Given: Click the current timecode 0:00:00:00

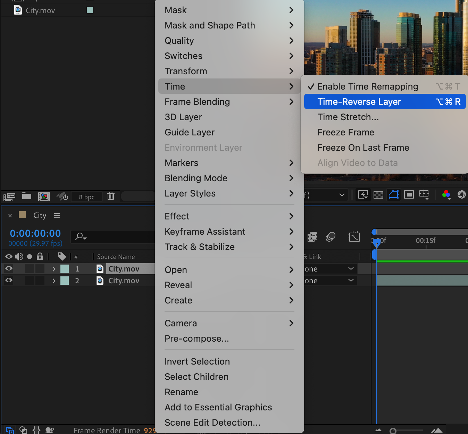Looking at the screenshot, I should point(35,233).
